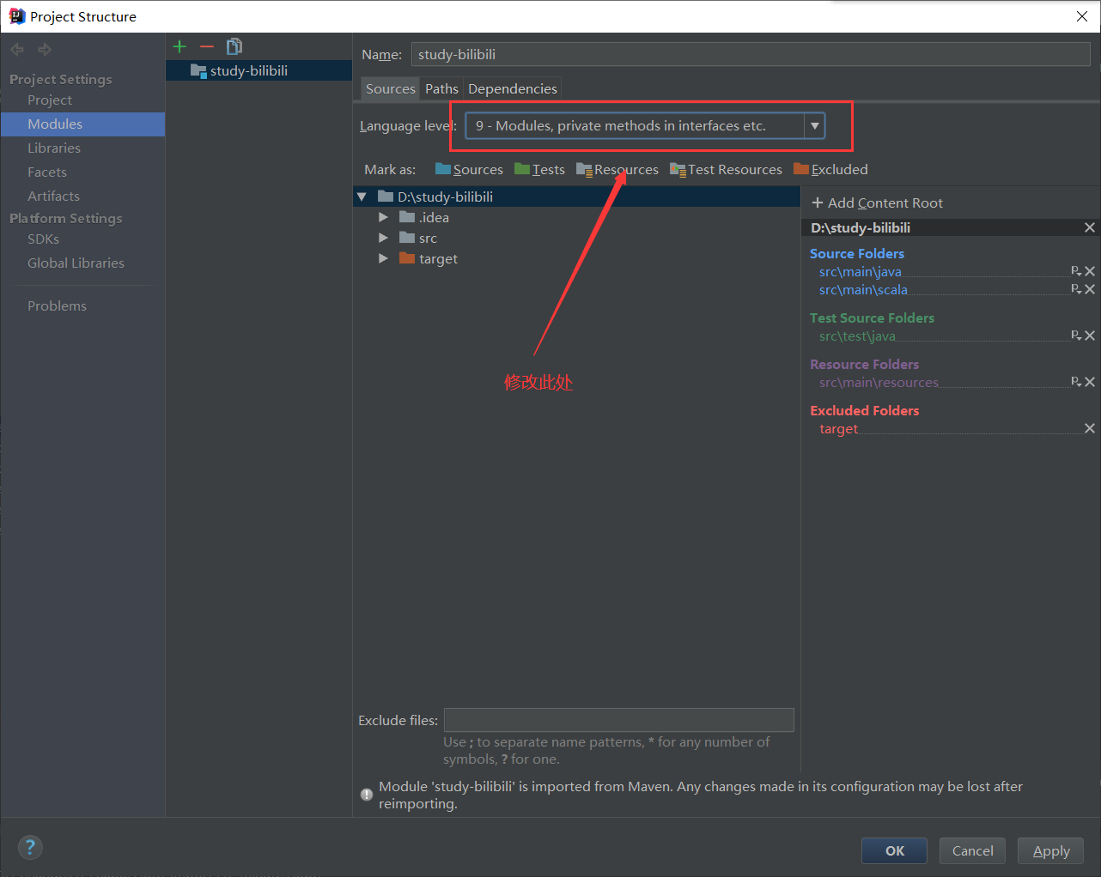Click src\main\scala source folder entry
The image size is (1101, 877).
coord(863,290)
